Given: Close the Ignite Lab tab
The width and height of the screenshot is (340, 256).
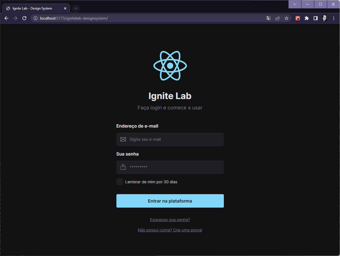Looking at the screenshot, I should 65,8.
